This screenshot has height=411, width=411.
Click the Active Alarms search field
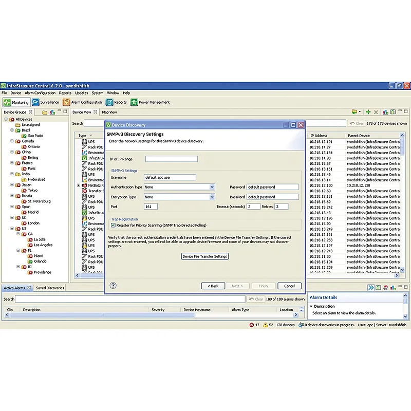click(x=130, y=299)
